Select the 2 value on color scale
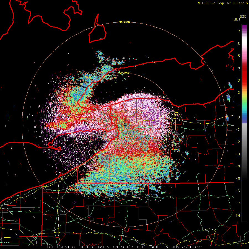This screenshot has width=249, height=249. pos(239,93)
